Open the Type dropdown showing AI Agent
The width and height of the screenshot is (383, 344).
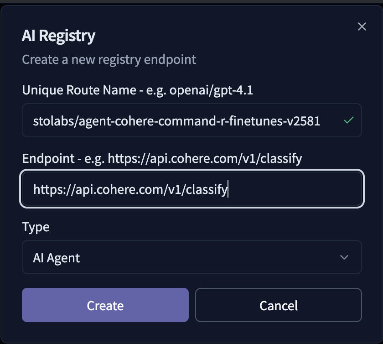pos(191,257)
